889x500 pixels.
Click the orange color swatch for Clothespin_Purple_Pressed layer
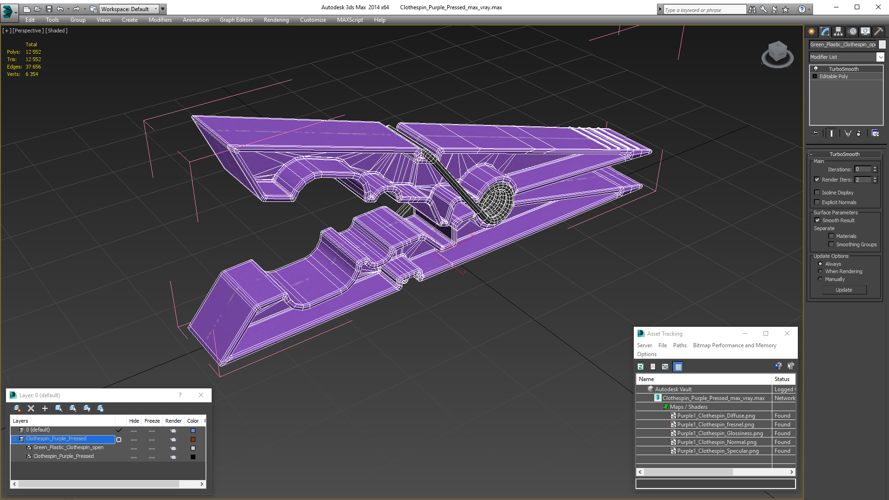193,439
